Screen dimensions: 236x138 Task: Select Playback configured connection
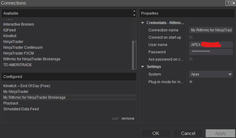pyautogui.click(x=11, y=103)
